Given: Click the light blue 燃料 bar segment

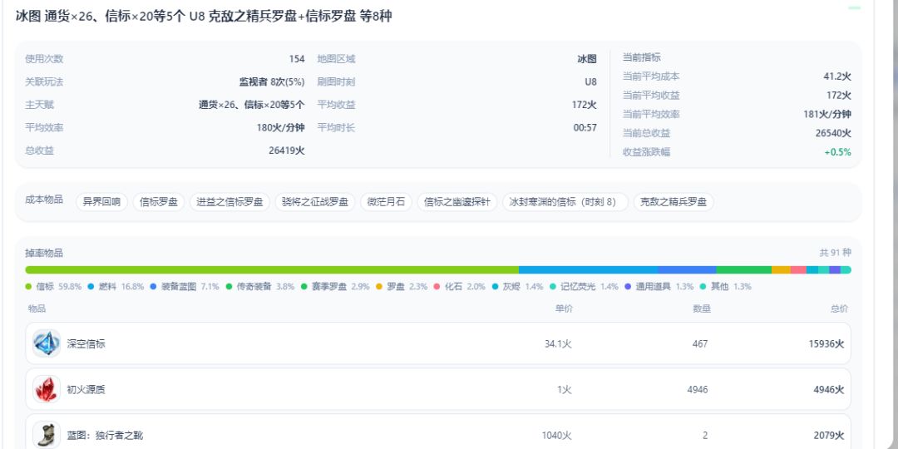Looking at the screenshot, I should (x=588, y=269).
